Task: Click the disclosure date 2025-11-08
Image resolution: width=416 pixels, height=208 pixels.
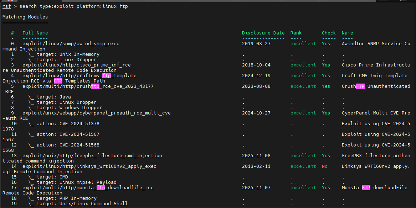Action: [x=256, y=156]
